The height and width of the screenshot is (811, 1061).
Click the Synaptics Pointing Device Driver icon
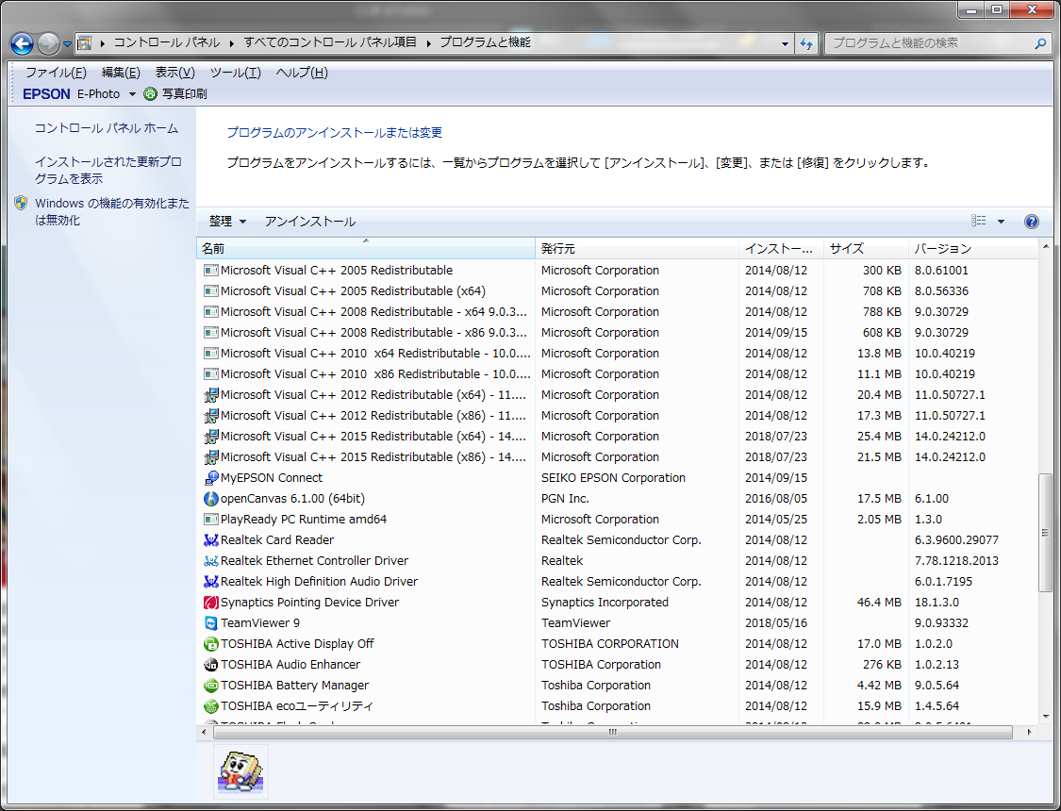coord(211,603)
